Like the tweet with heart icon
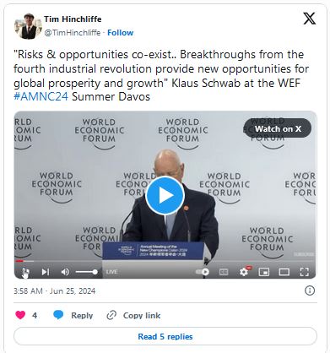 [20, 315]
